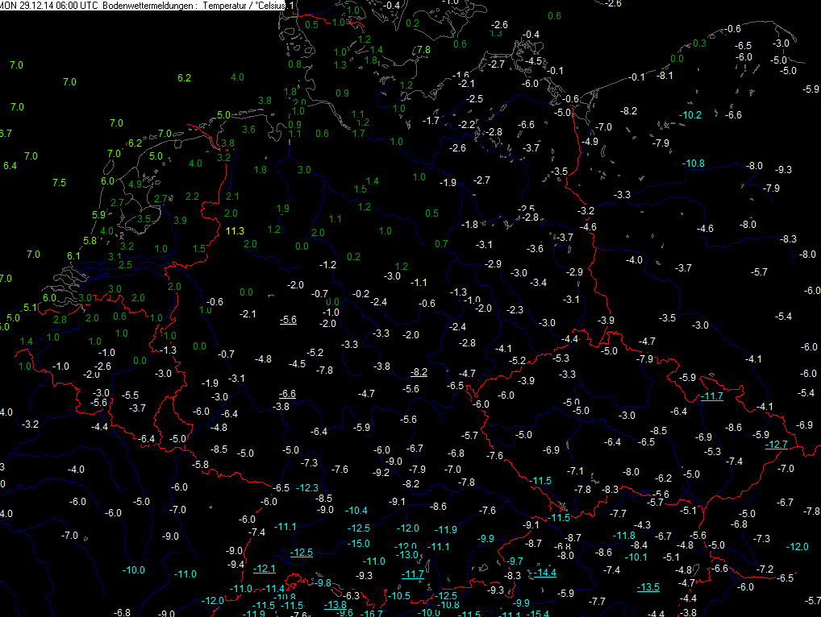Click the cyan -15.0 temperature reading
Screen dimensions: 821x617
359,544
